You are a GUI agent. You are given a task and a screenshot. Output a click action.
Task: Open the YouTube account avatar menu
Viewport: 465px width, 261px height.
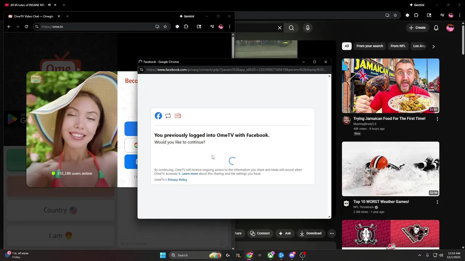[450, 28]
